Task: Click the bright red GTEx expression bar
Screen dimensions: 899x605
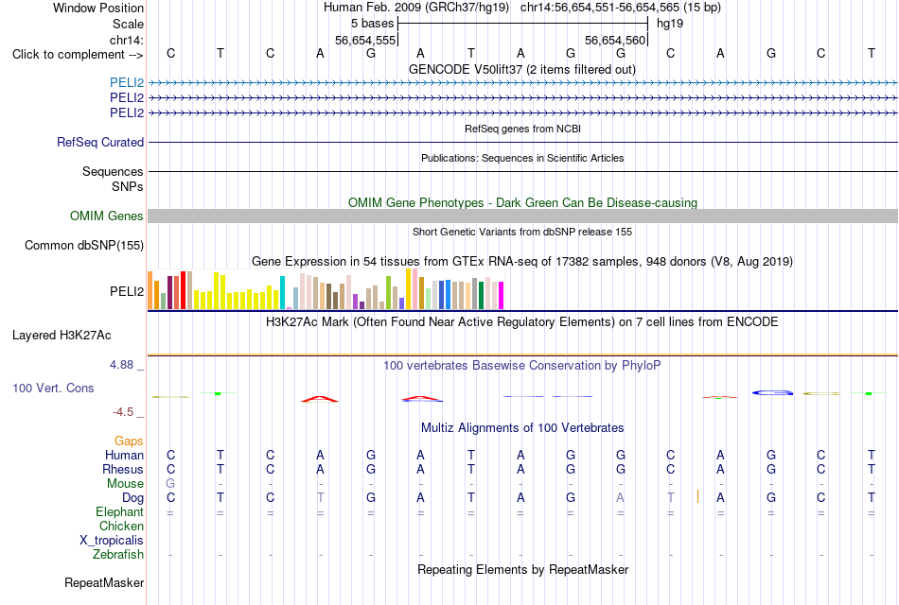Action: [x=183, y=290]
